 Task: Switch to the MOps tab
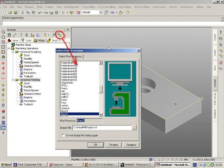(x=40, y=40)
